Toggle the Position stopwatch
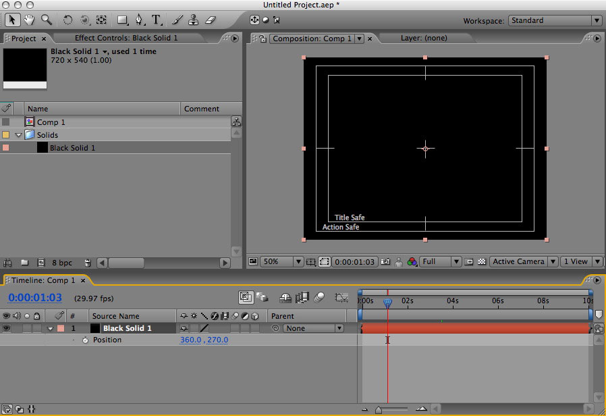The image size is (606, 416). pyautogui.click(x=85, y=340)
